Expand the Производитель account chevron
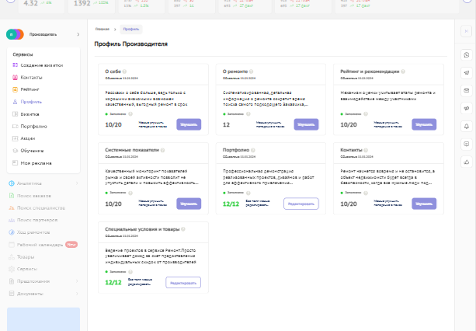 pyautogui.click(x=78, y=34)
